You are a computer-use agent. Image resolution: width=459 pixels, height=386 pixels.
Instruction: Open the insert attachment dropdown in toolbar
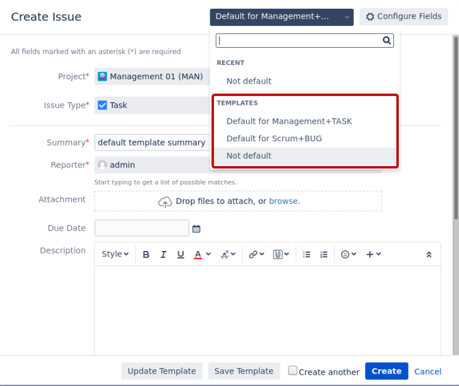click(281, 254)
